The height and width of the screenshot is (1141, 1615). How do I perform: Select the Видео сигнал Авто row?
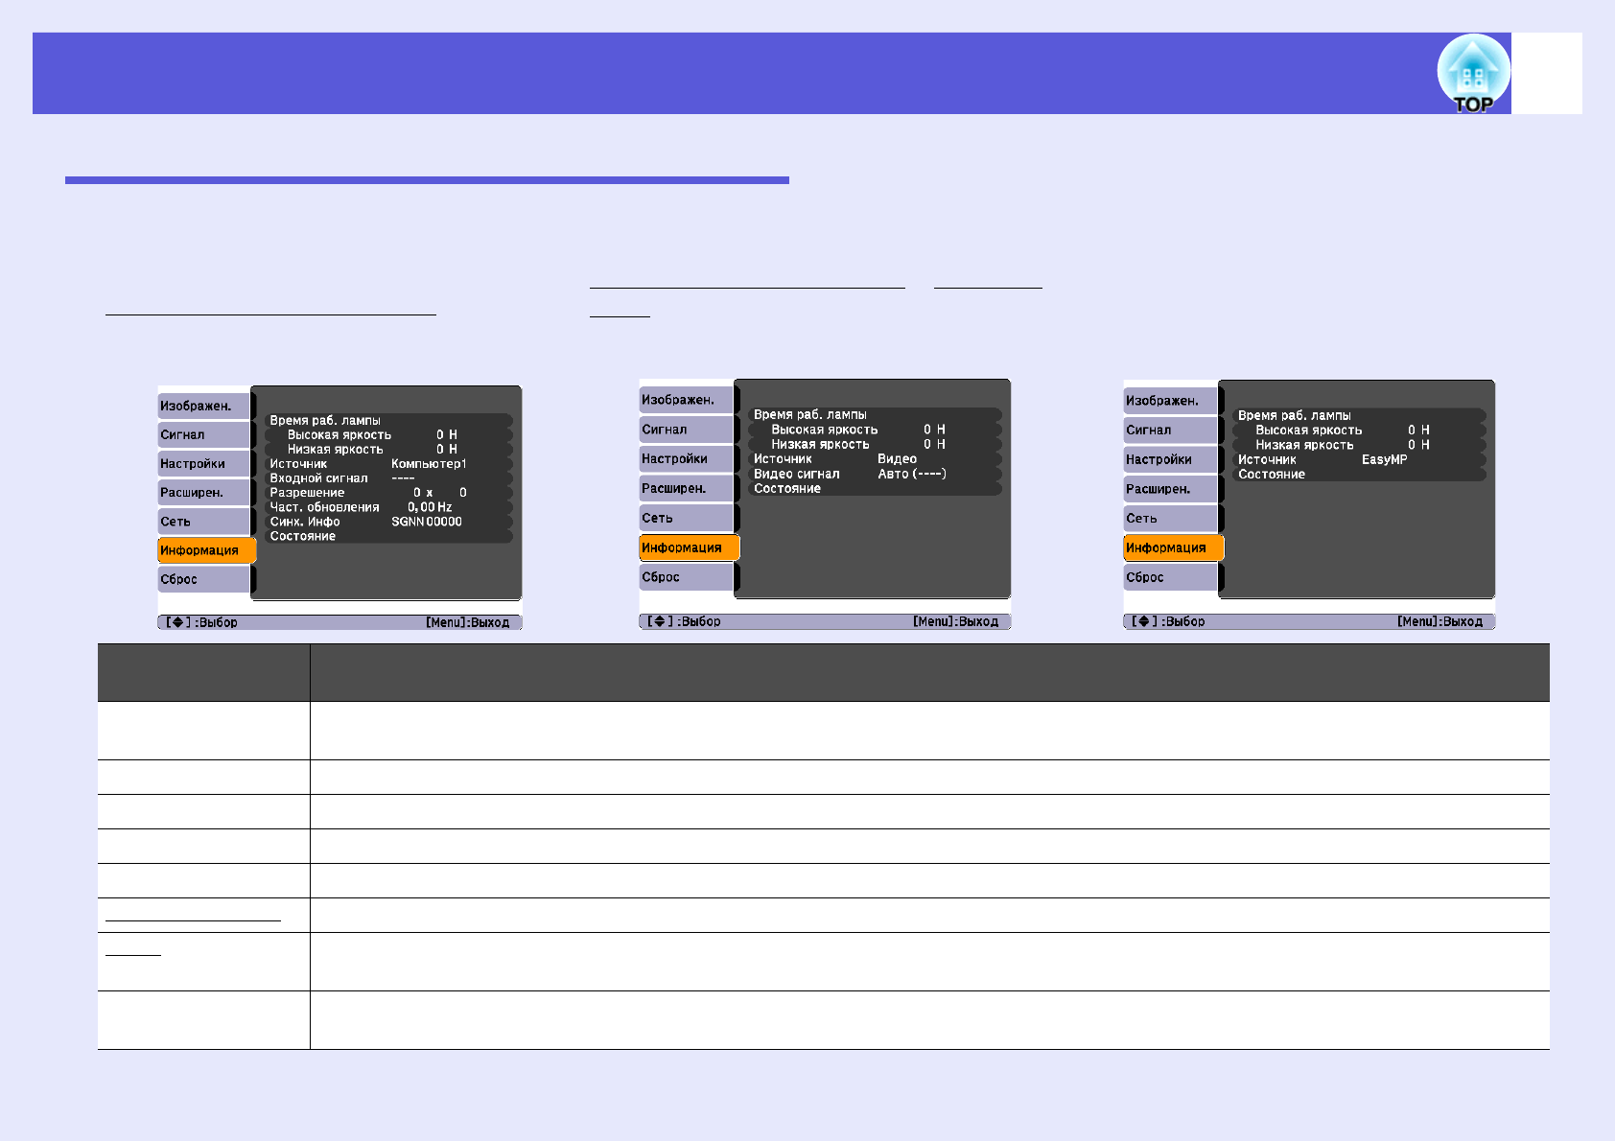pyautogui.click(x=873, y=474)
